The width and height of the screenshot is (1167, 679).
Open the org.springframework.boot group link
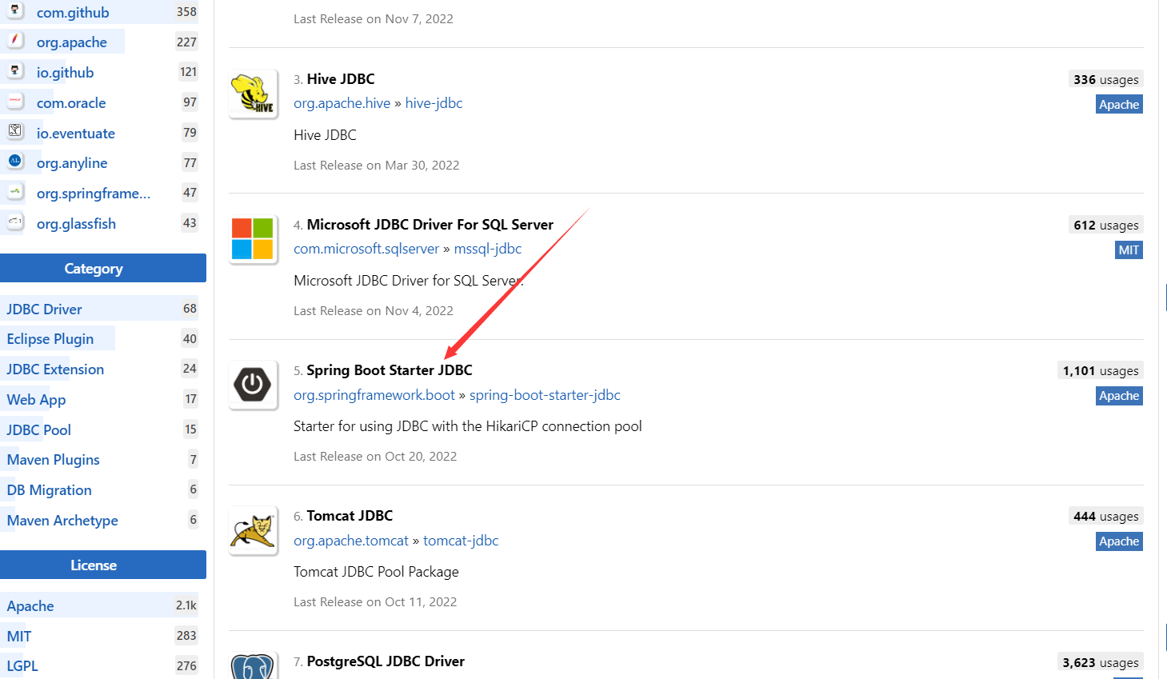coord(374,395)
